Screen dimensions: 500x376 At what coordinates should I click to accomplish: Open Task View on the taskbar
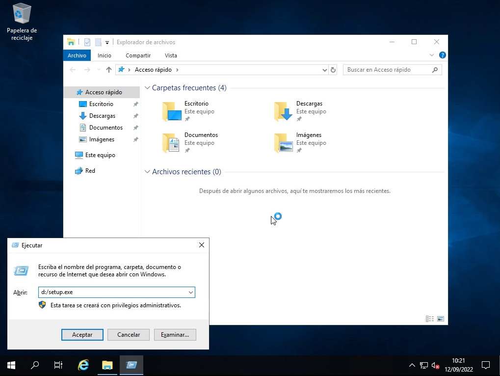pos(58,365)
